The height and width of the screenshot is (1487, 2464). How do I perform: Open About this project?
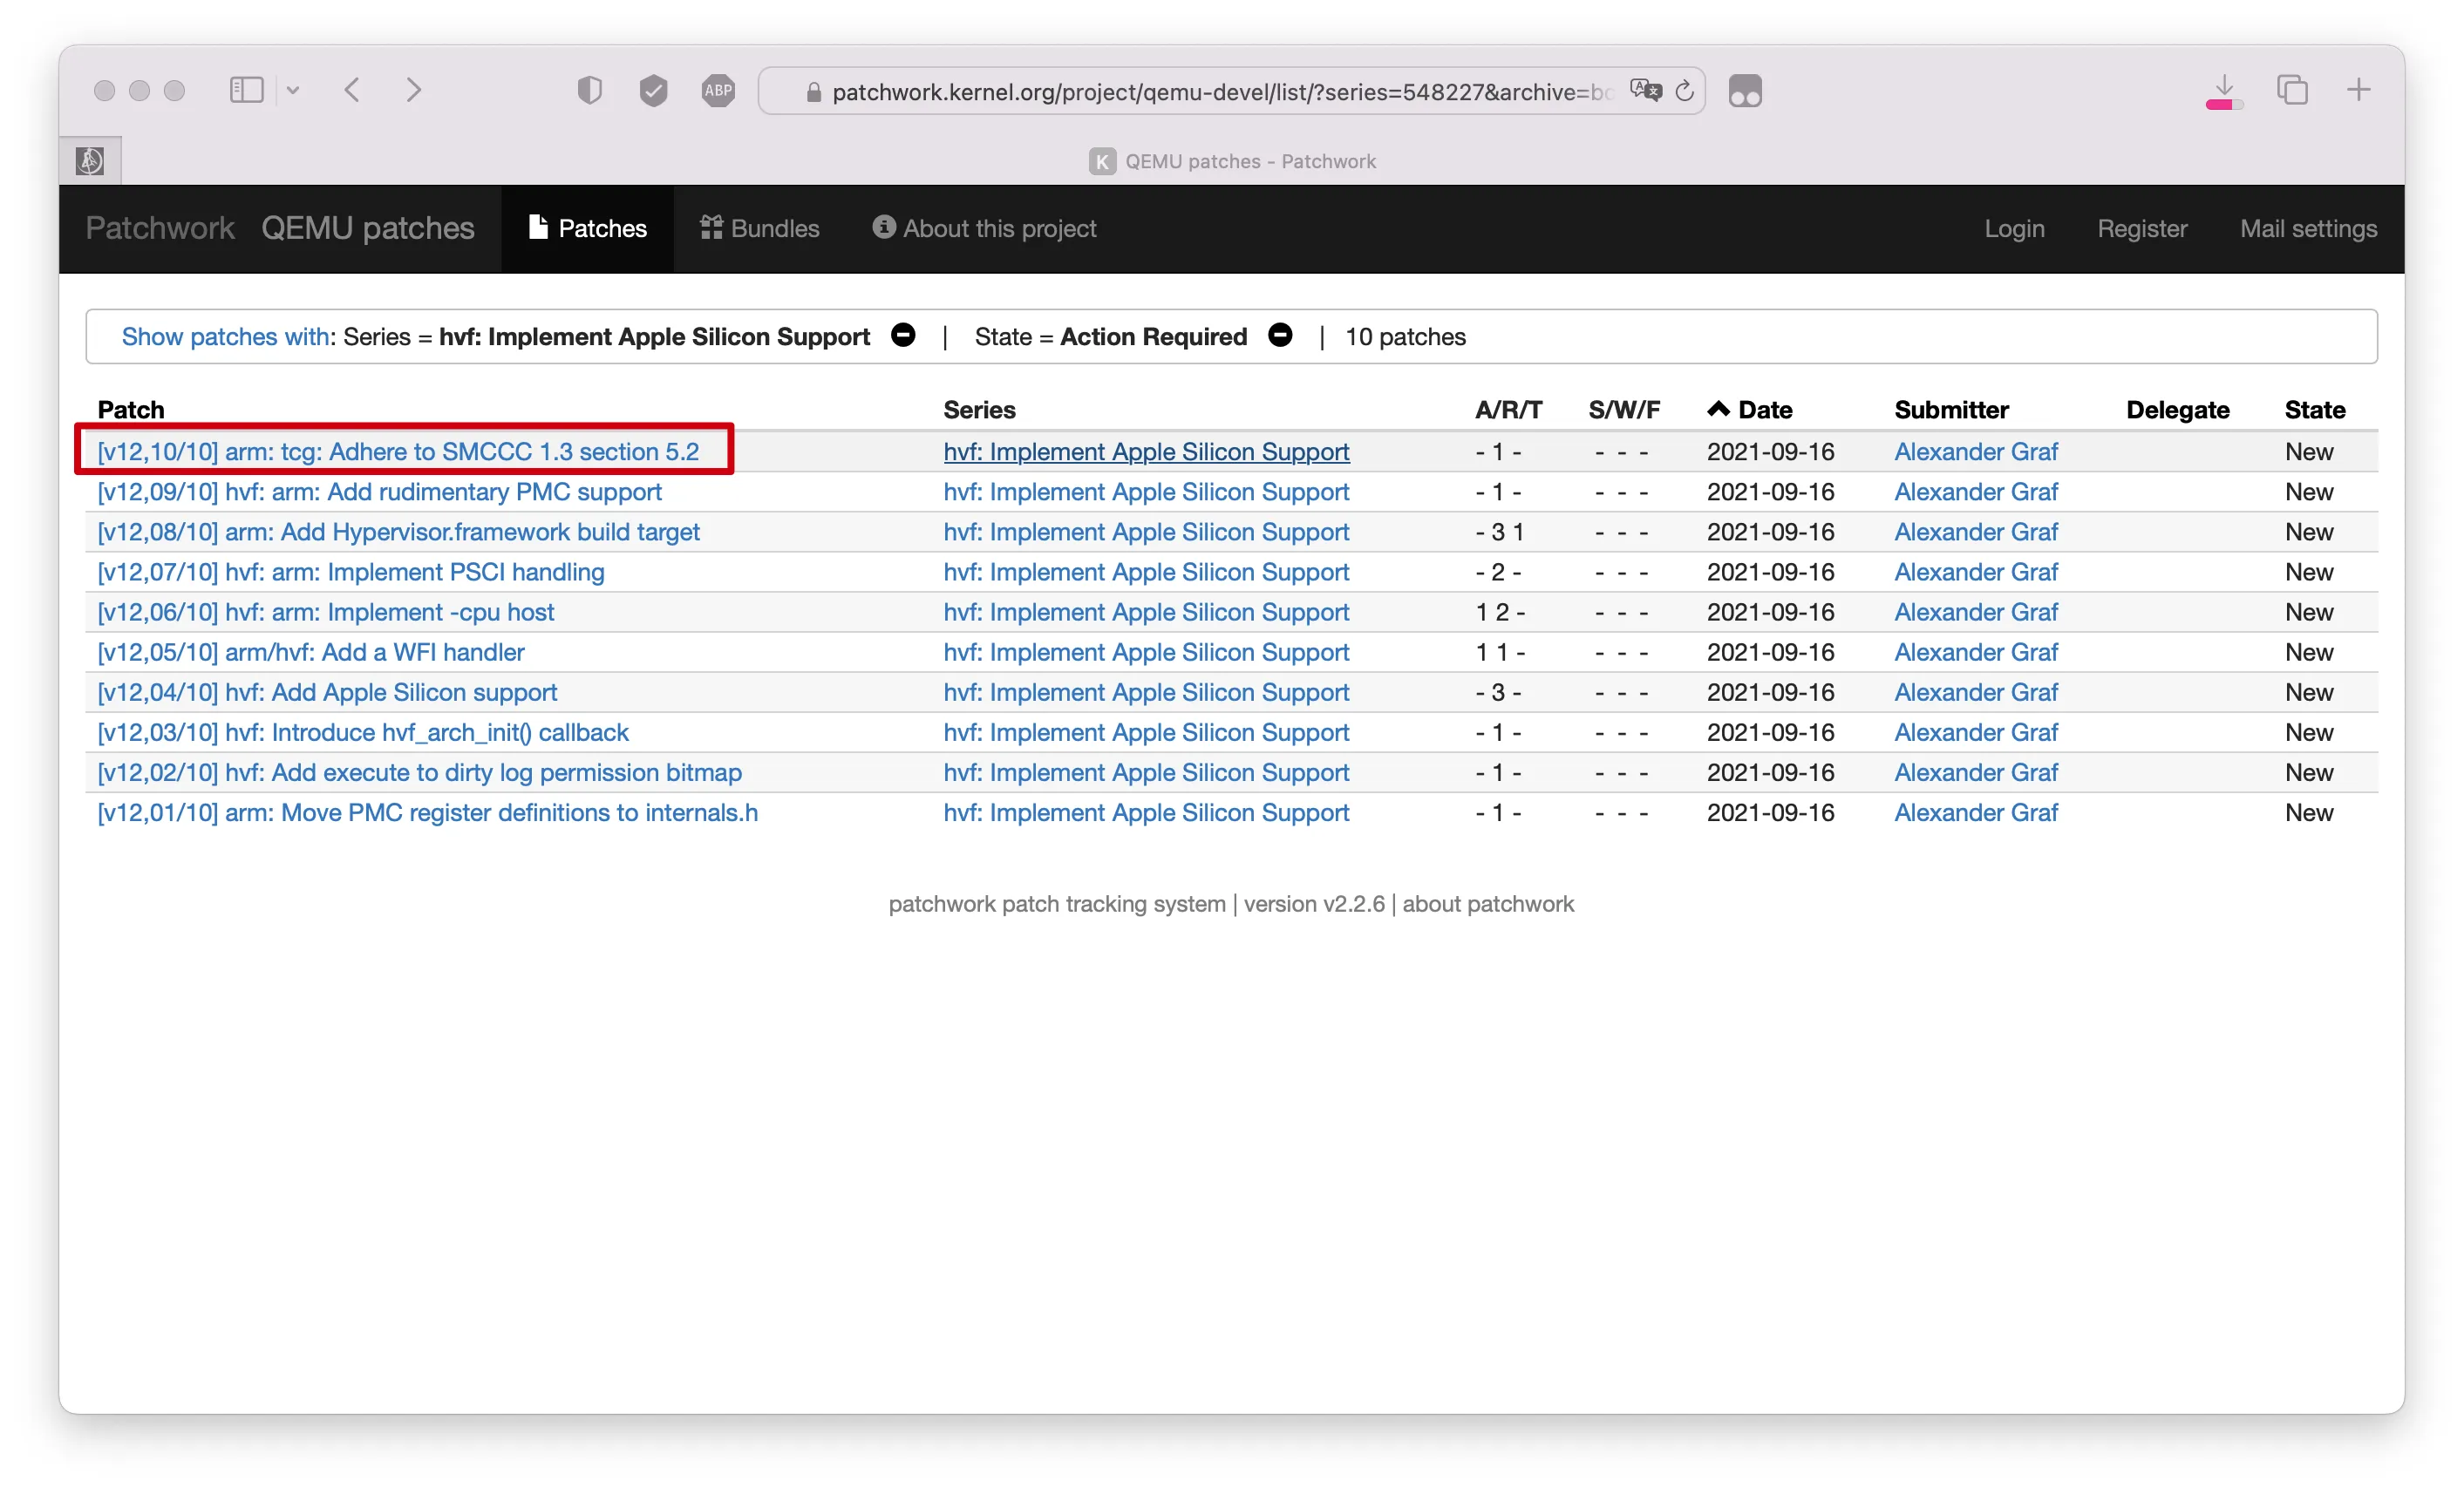tap(985, 228)
